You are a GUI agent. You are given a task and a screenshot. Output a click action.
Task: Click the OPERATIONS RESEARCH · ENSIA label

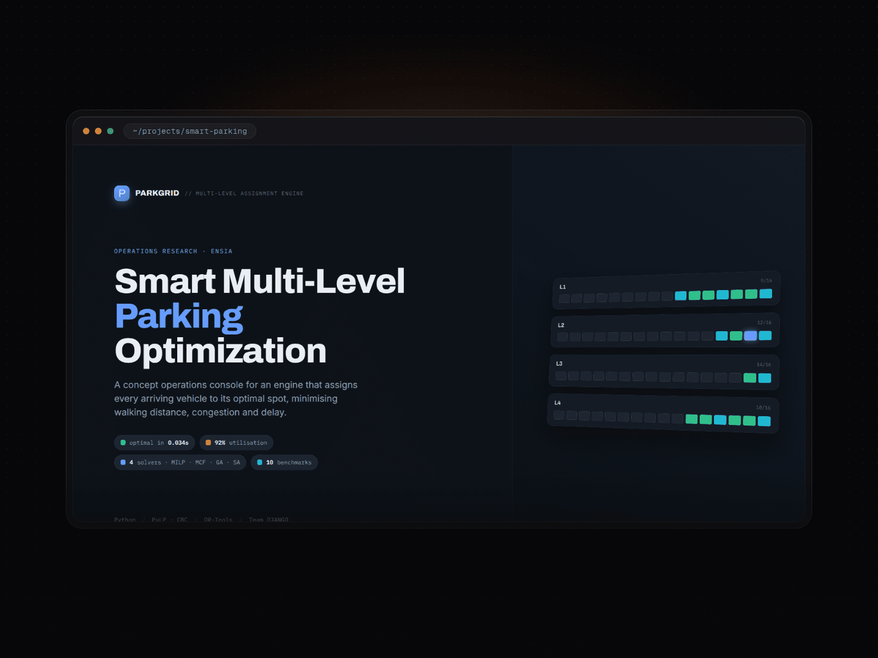pyautogui.click(x=173, y=251)
